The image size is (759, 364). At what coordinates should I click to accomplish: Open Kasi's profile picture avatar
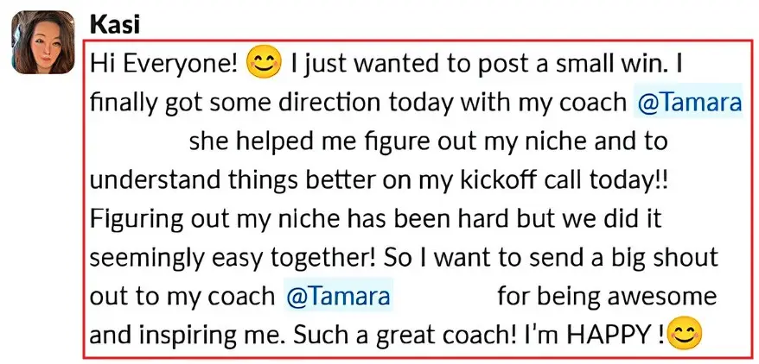pyautogui.click(x=43, y=42)
